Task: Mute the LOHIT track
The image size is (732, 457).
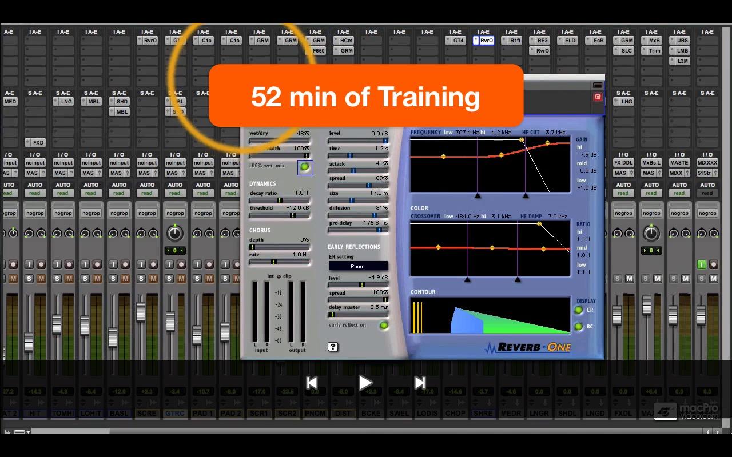Action: click(97, 279)
